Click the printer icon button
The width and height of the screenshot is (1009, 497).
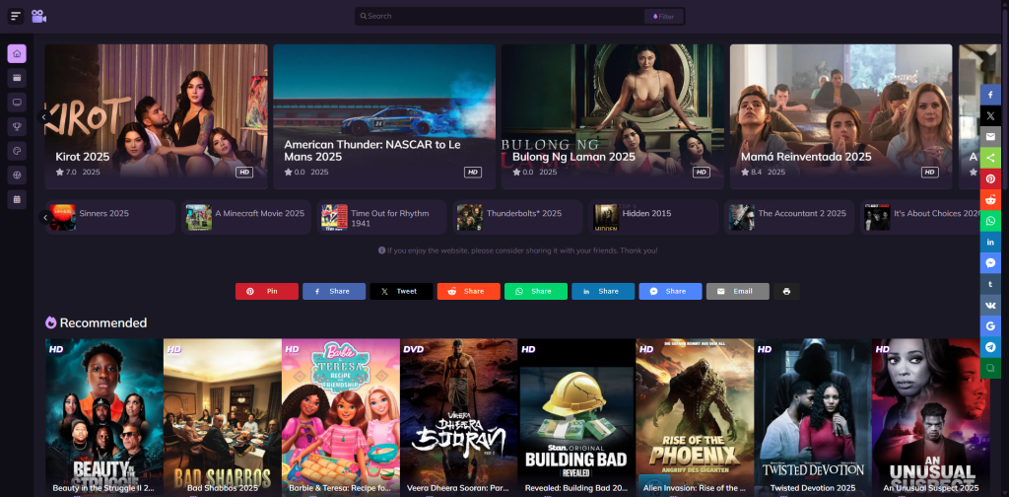pyautogui.click(x=786, y=292)
